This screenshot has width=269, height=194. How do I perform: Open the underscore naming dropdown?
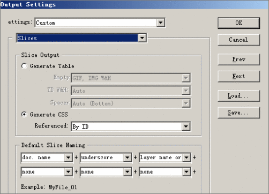pyautogui.click(x=106, y=158)
